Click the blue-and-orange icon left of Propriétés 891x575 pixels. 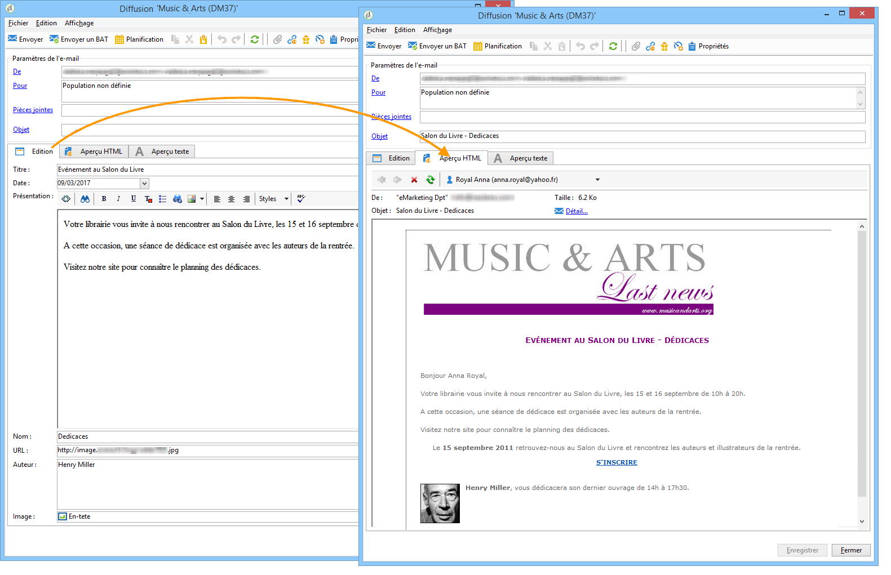[679, 46]
